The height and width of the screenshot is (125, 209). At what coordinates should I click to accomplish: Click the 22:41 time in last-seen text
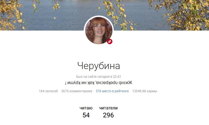pyautogui.click(x=117, y=77)
